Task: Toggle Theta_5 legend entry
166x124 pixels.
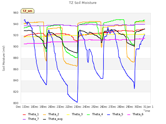Action: click(x=115, y=114)
